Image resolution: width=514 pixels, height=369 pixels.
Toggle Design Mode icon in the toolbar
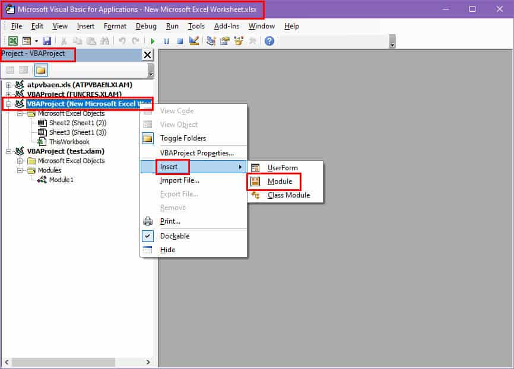193,41
